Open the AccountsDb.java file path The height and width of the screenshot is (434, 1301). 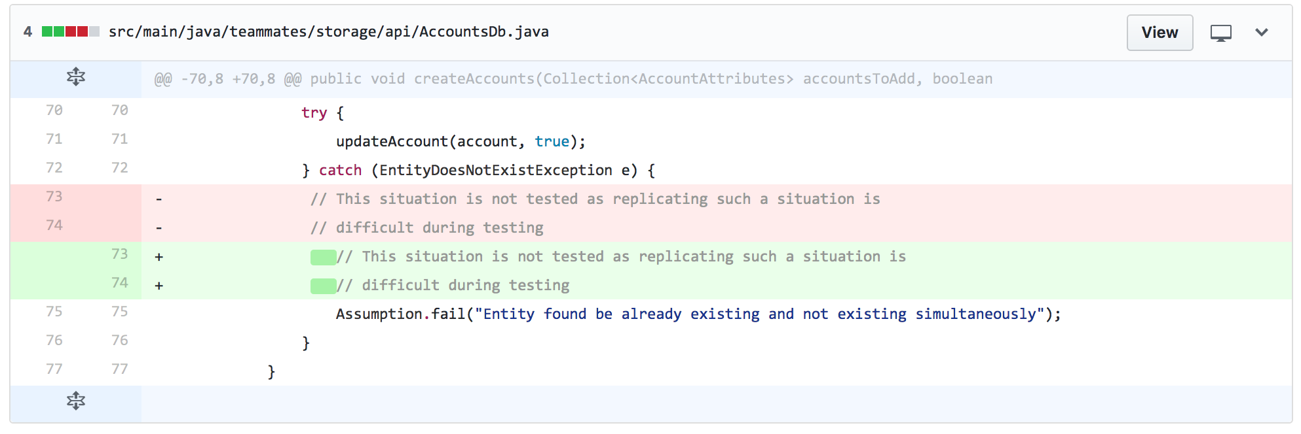pyautogui.click(x=328, y=32)
